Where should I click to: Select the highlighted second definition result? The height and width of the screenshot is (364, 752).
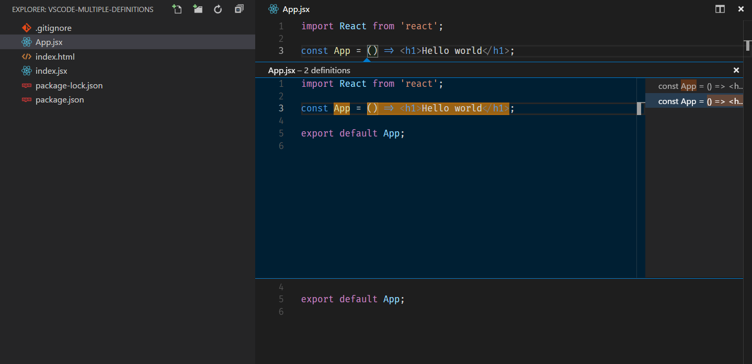click(696, 101)
